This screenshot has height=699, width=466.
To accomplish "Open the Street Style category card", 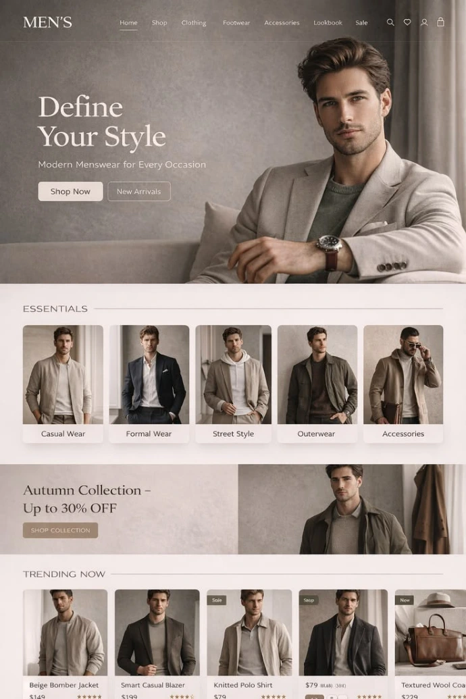I will coord(233,384).
